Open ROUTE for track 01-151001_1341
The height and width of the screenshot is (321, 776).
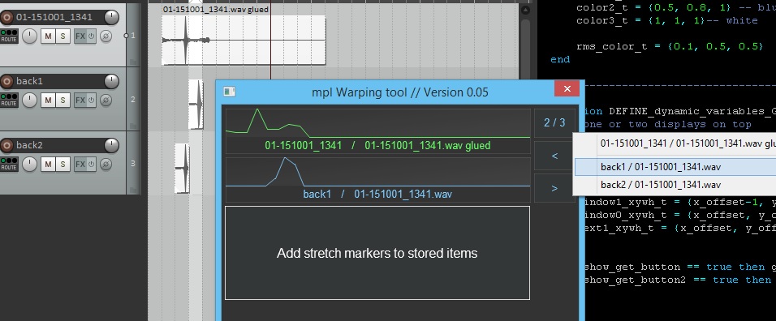coord(9,36)
